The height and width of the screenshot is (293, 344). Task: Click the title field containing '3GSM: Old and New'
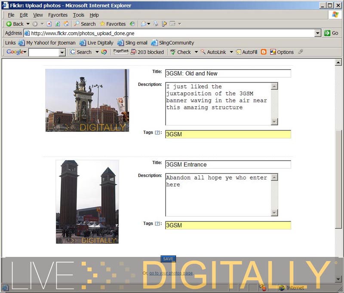click(228, 73)
